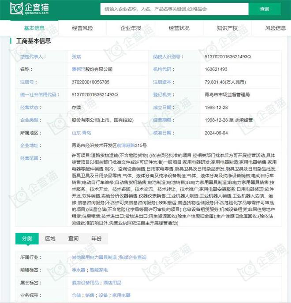The image size is (291, 303).
Task: Open the 企业年报 tab
Action: pyautogui.click(x=131, y=28)
